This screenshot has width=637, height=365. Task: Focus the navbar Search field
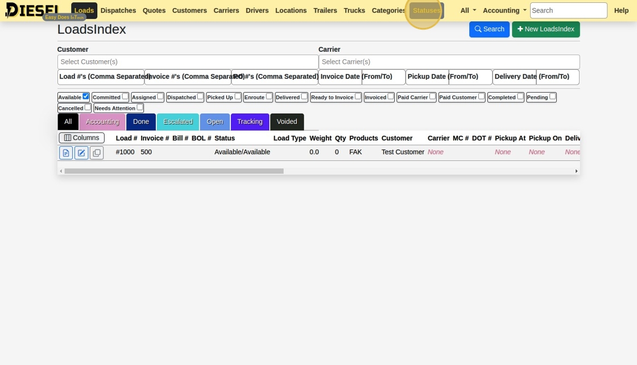tap(568, 11)
